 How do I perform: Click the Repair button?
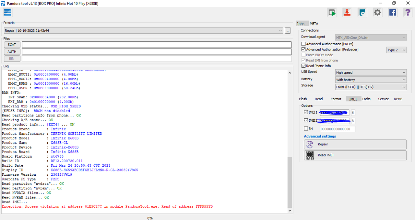coord(355,144)
